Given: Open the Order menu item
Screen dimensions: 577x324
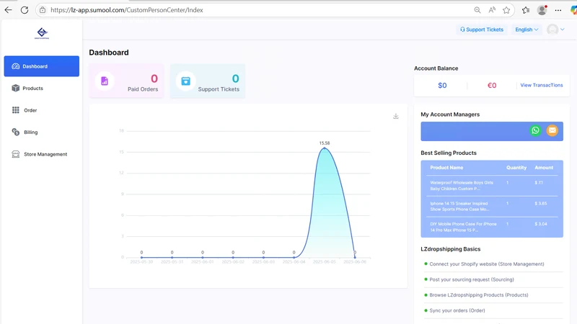Looking at the screenshot, I should pyautogui.click(x=42, y=110).
